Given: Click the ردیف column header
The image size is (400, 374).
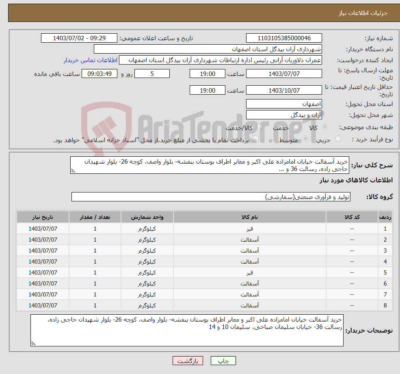Looking at the screenshot, I should 385,217.
